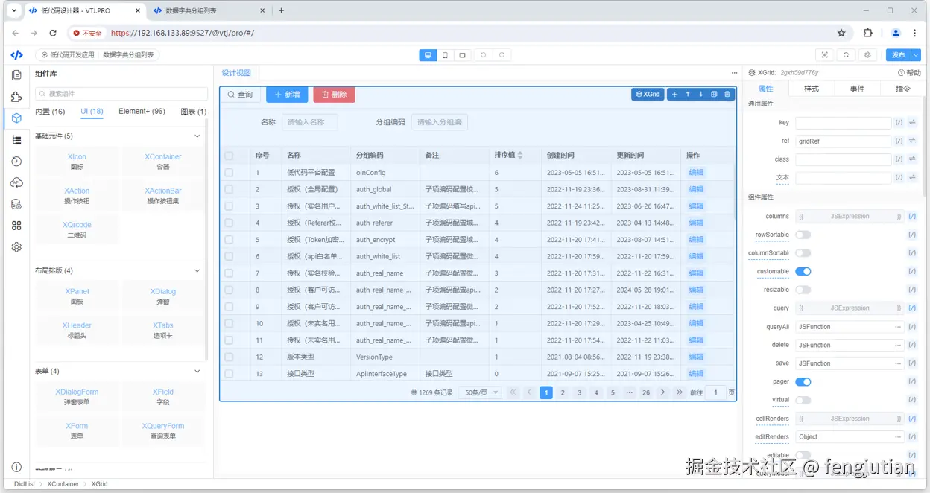Open the editRenders Object ellipsis

898,437
